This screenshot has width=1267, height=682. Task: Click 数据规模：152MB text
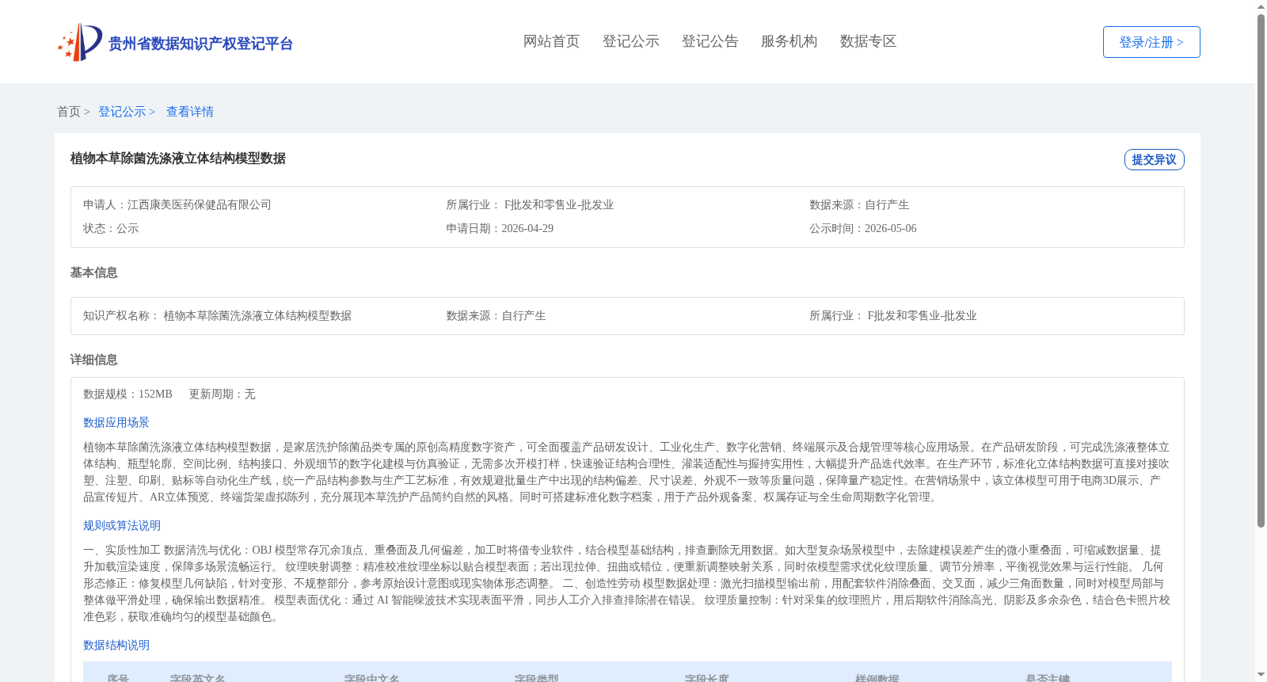[x=127, y=394]
